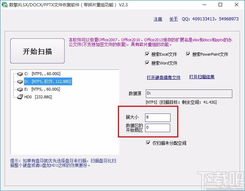
Task: Click the C: drive icon
Action: tap(20, 74)
